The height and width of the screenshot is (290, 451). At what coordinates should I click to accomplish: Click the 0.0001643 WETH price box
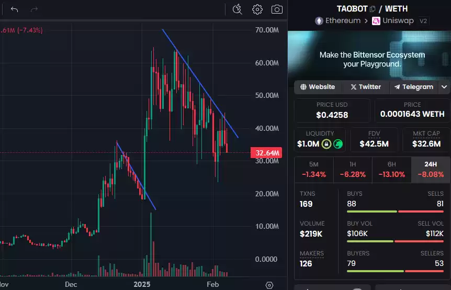pyautogui.click(x=412, y=110)
